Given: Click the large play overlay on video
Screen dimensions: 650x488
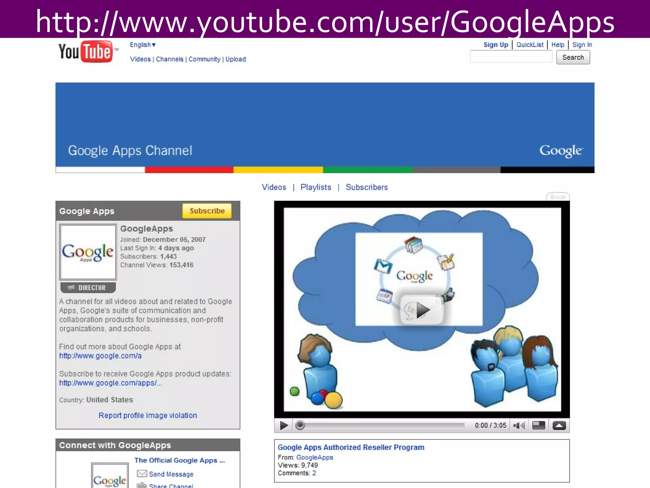Looking at the screenshot, I should point(422,310).
